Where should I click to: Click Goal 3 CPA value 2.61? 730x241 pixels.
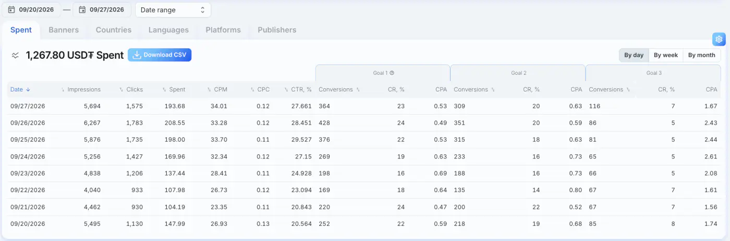pos(711,157)
